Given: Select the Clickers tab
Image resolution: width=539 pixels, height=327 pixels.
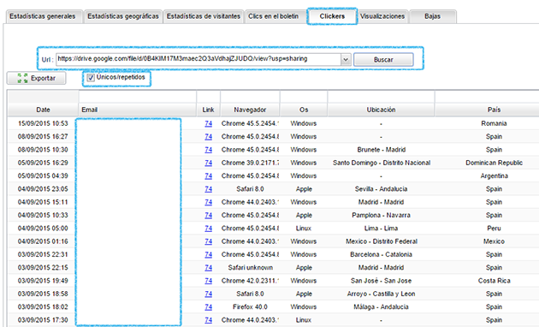Looking at the screenshot, I should 332,16.
